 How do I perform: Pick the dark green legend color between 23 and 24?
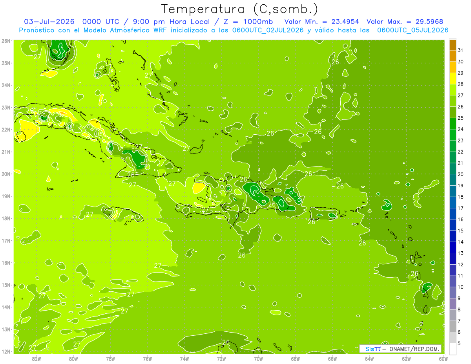point(453,135)
